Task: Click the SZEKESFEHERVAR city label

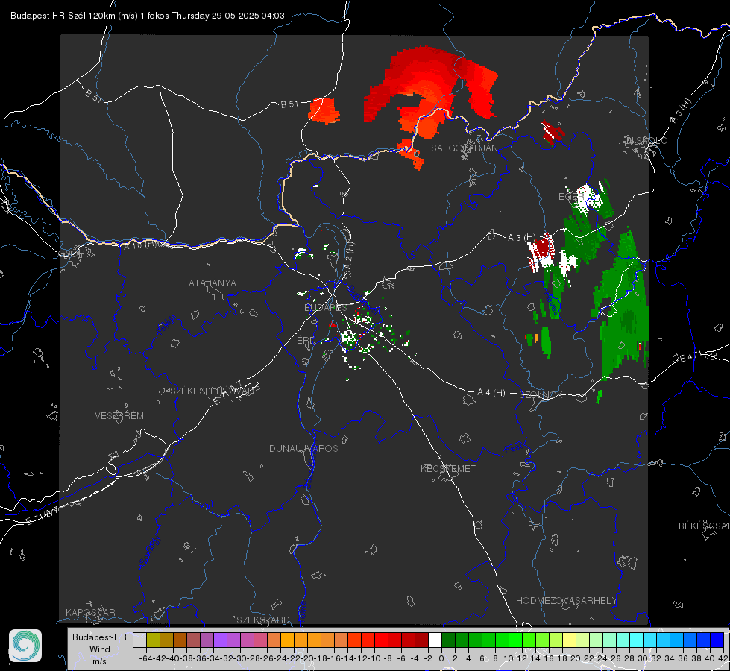Action: tap(212, 391)
